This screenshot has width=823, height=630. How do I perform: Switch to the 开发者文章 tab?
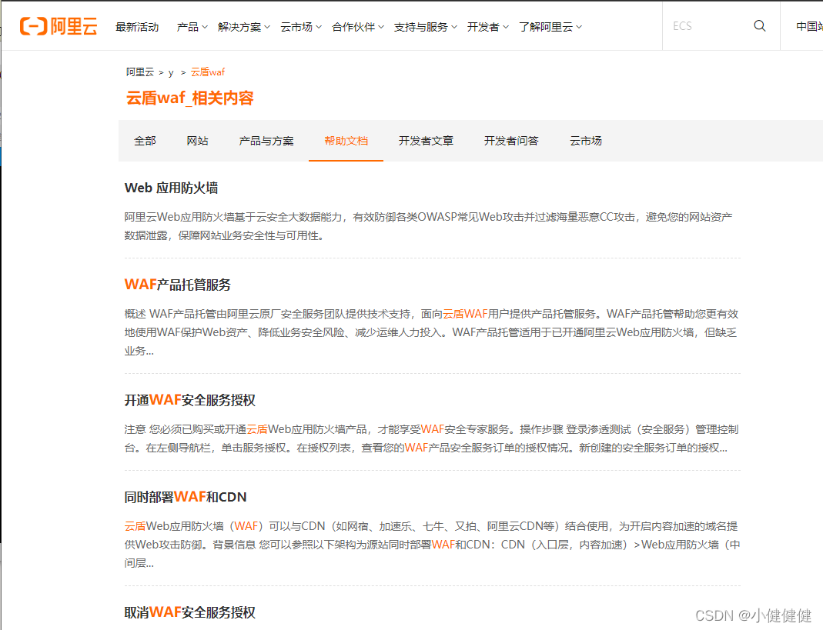pyautogui.click(x=426, y=141)
